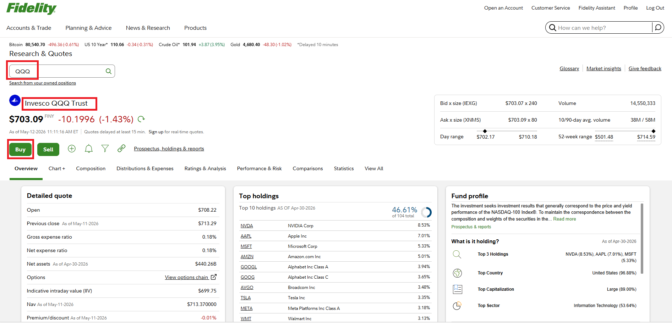The image size is (672, 323).
Task: Open the AAPL ticker link
Action: [246, 236]
